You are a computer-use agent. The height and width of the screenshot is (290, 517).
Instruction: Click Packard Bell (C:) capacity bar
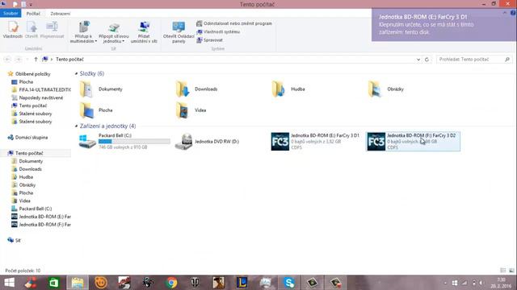134,142
